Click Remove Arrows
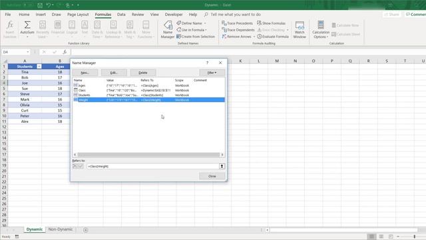 pos(237,37)
